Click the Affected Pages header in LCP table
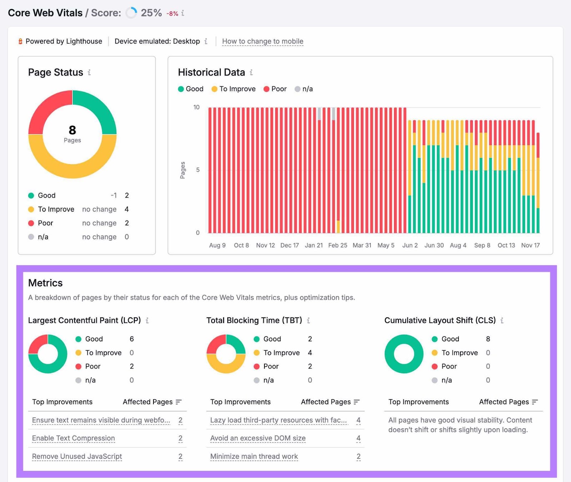 point(148,402)
